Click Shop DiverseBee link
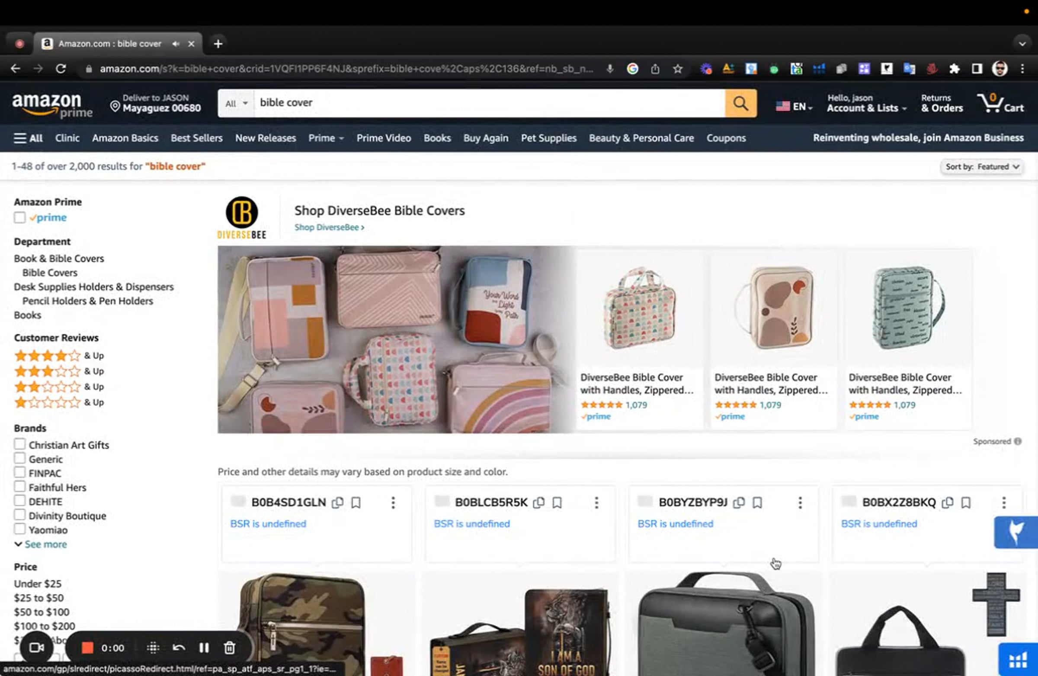1038x676 pixels. (329, 227)
